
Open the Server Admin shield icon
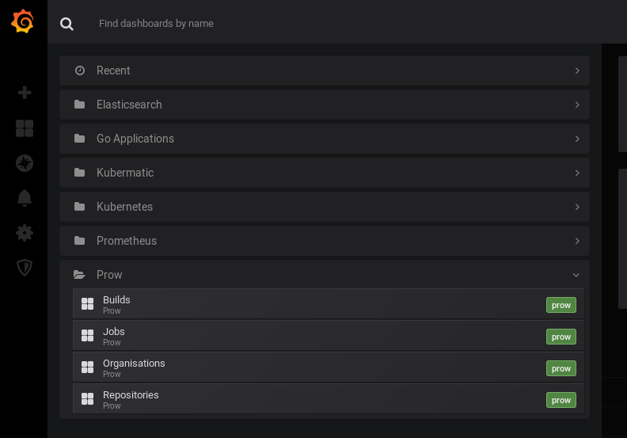[25, 268]
